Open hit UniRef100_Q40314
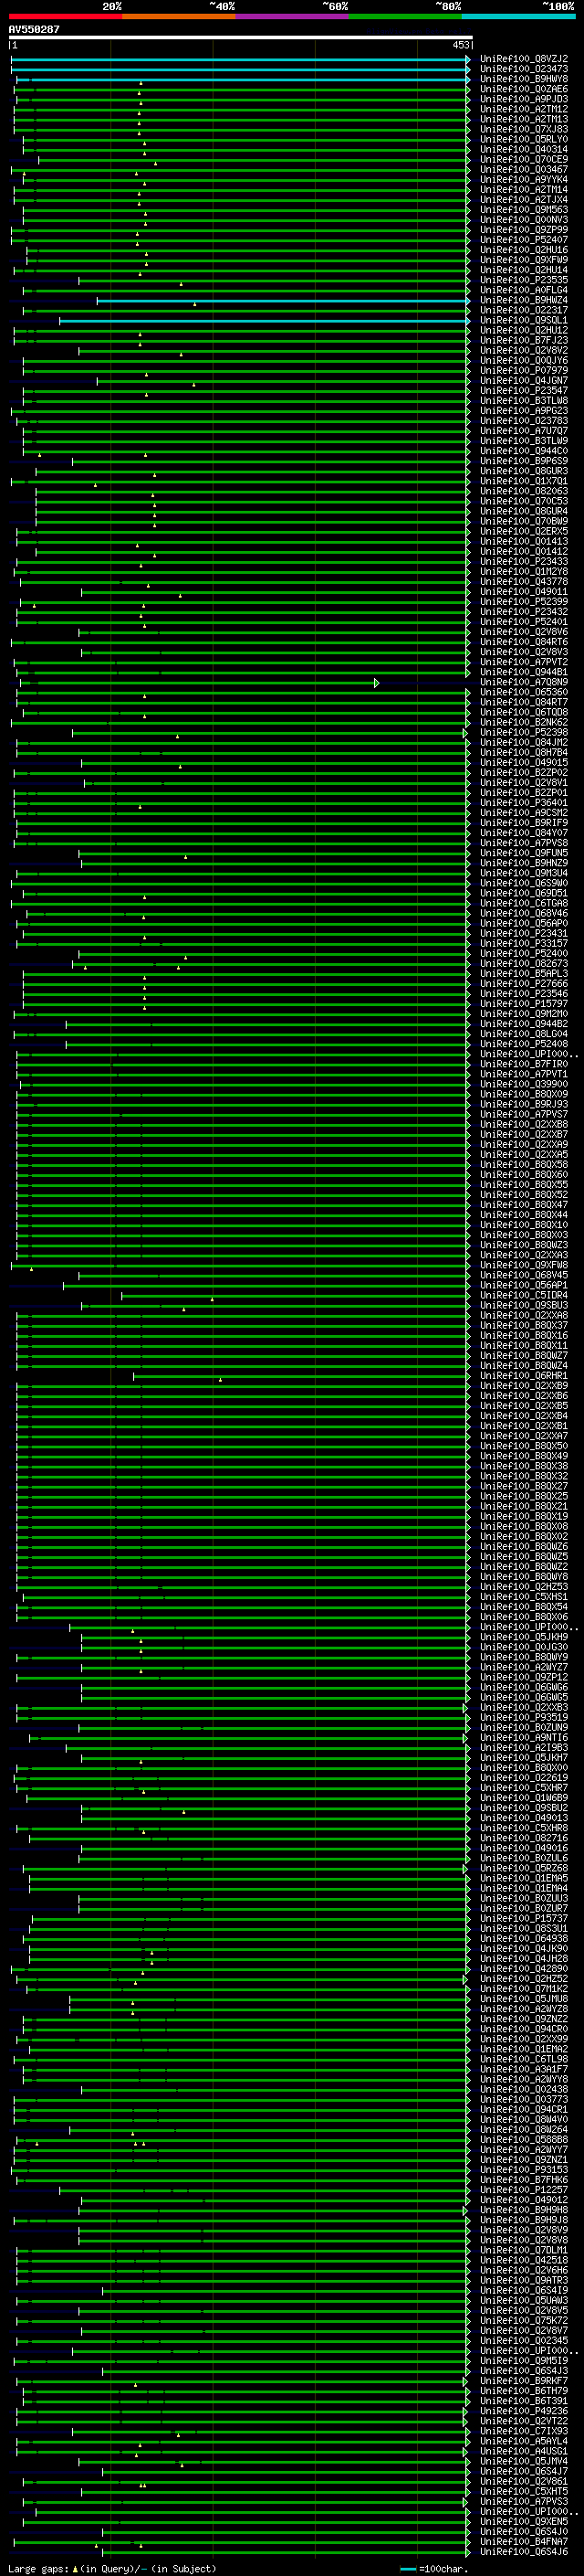The image size is (584, 2576). [524, 149]
